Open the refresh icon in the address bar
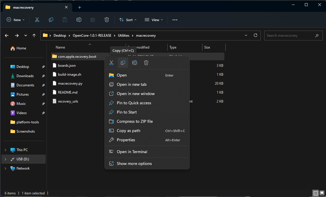Image resolution: width=326 pixels, height=197 pixels. click(256, 35)
